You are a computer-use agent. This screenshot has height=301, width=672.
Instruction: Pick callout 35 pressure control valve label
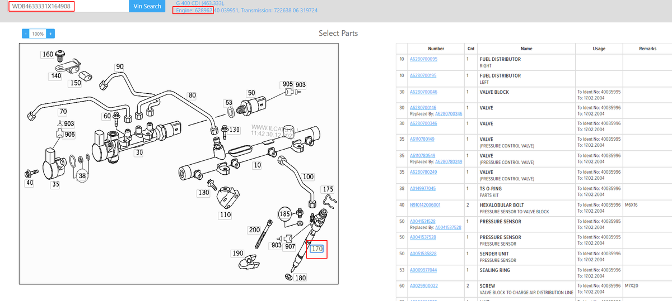55,184
